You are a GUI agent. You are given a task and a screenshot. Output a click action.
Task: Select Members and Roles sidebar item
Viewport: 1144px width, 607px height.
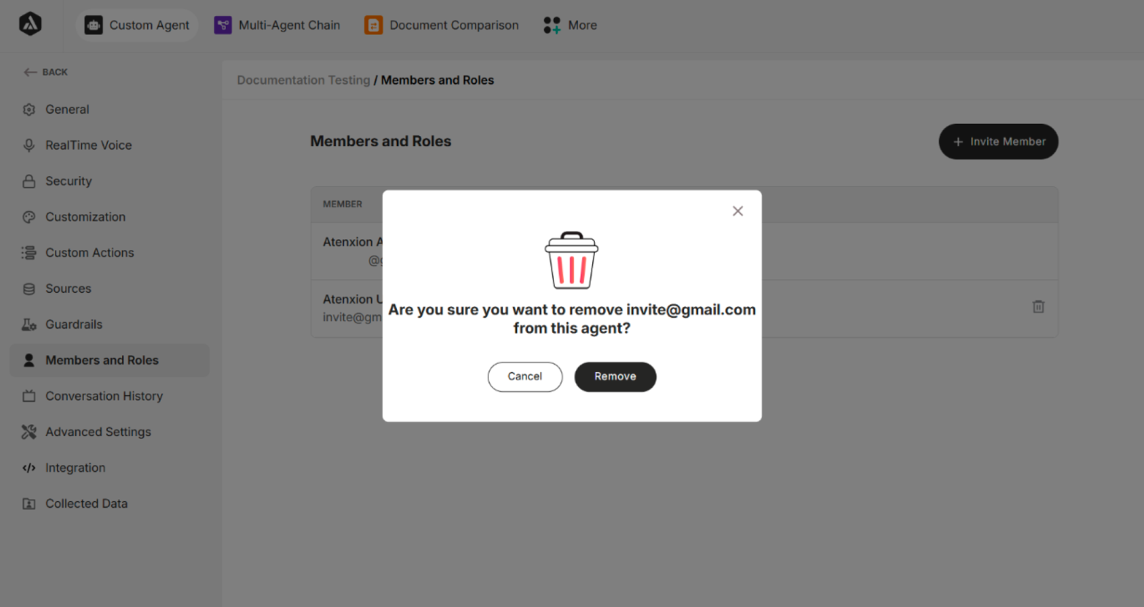[x=109, y=360]
